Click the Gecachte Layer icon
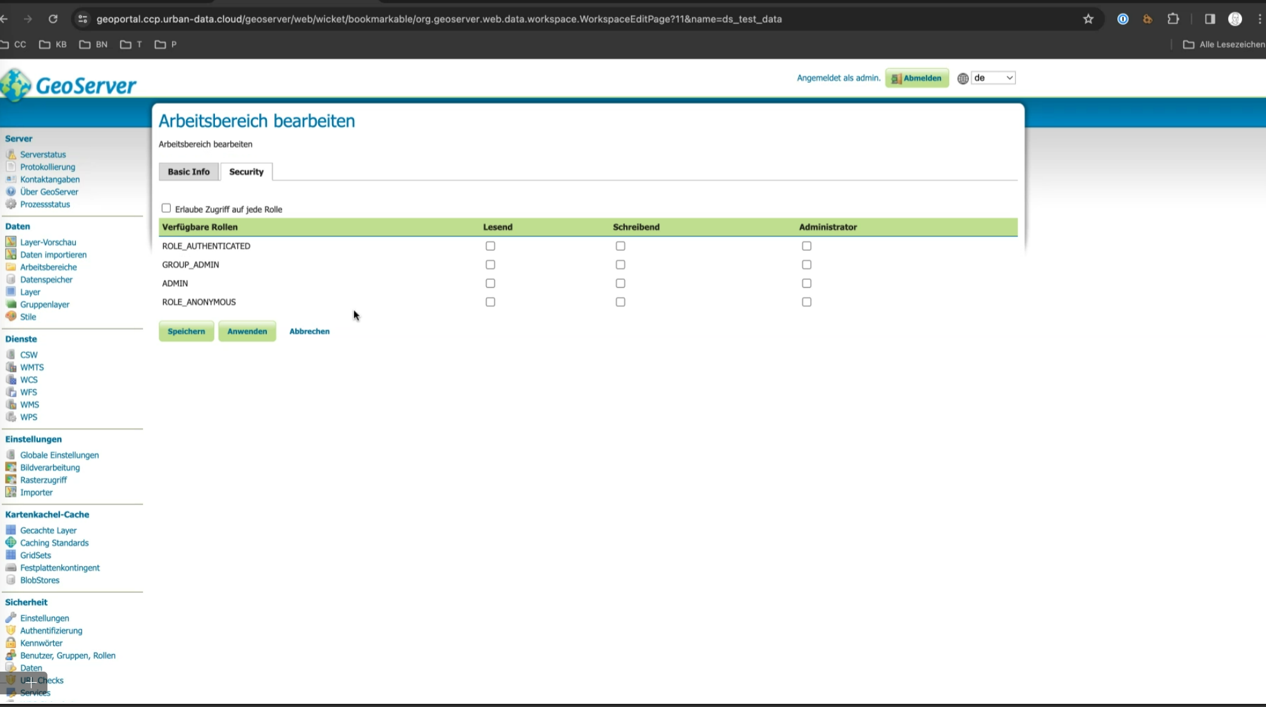 pyautogui.click(x=11, y=530)
